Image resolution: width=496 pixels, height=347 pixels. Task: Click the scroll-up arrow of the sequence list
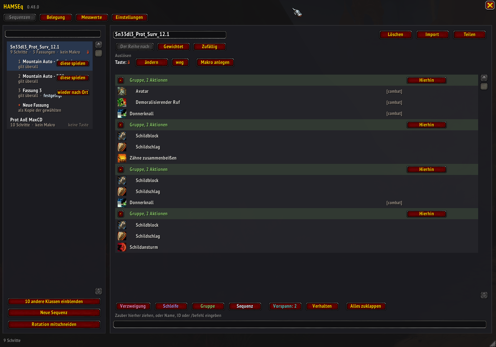pyautogui.click(x=99, y=45)
